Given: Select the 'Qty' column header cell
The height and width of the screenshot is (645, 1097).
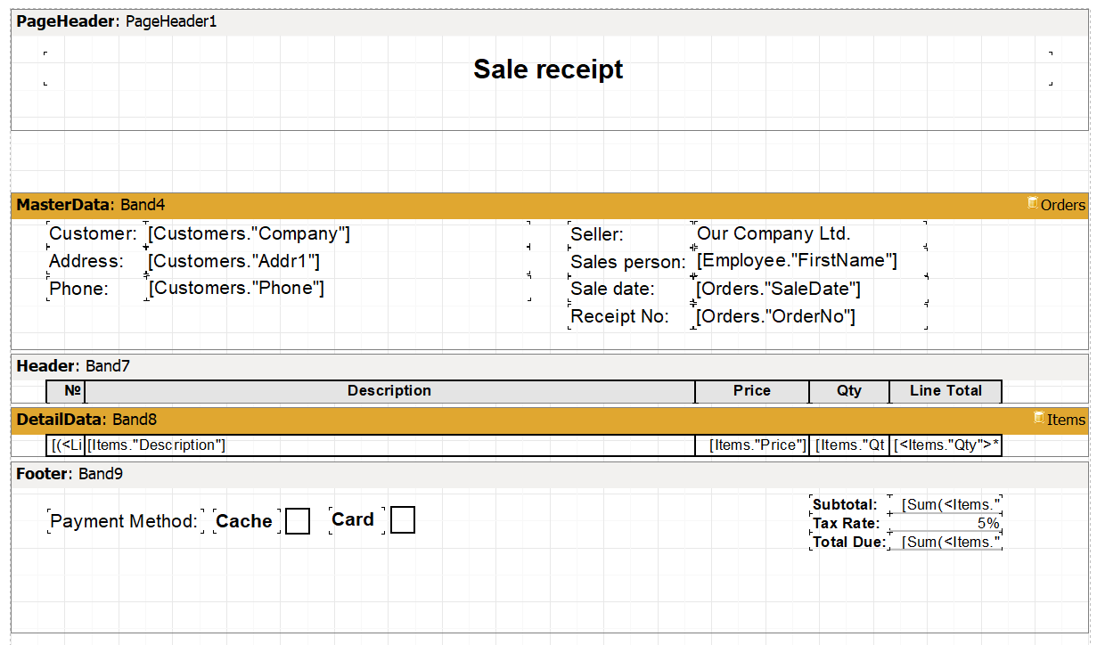Looking at the screenshot, I should click(x=849, y=391).
